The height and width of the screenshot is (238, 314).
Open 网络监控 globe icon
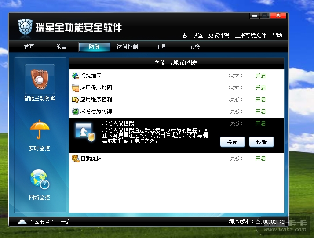coord(40,179)
